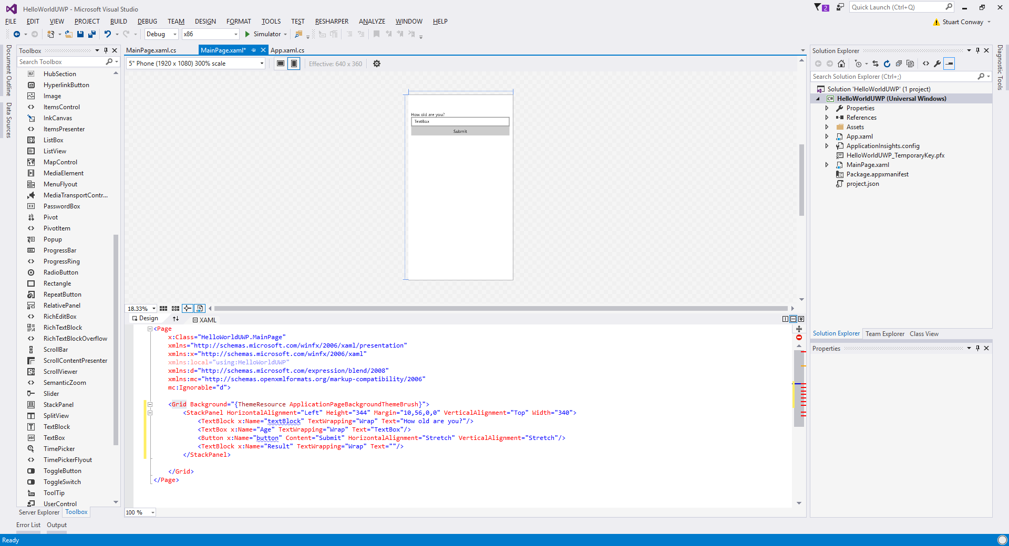
Task: Click the designer horizontal scrollbar
Action: pos(501,309)
